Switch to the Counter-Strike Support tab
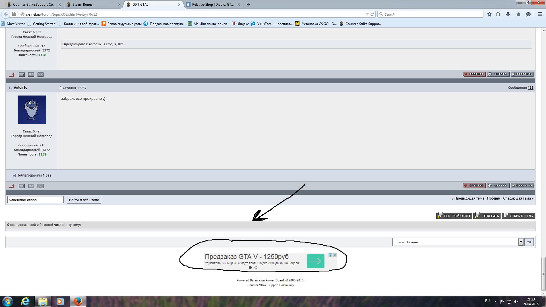 pyautogui.click(x=34, y=5)
